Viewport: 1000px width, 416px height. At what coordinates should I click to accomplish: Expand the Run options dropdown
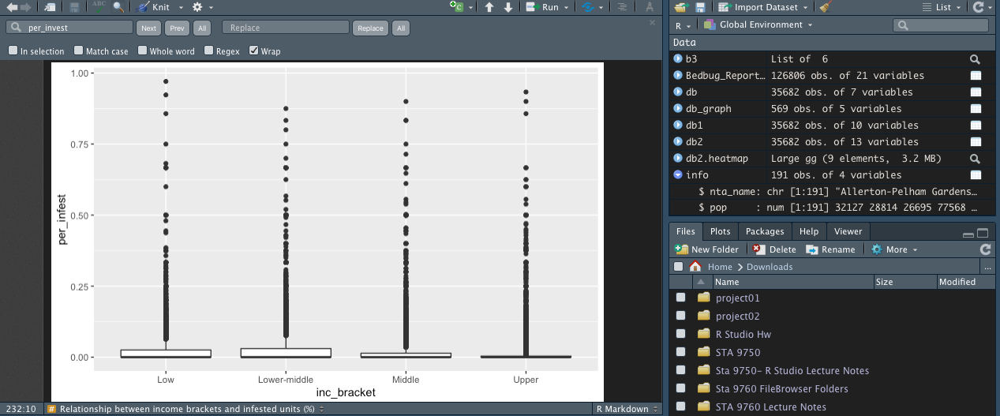click(x=567, y=7)
